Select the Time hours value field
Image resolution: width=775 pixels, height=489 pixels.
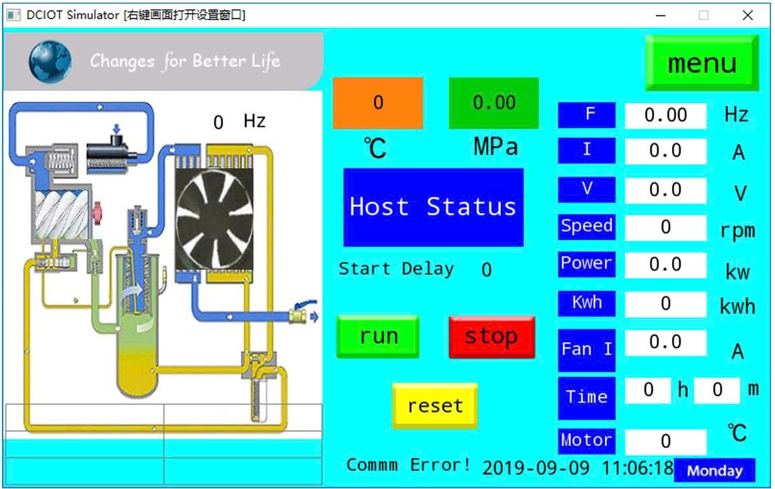click(x=648, y=390)
